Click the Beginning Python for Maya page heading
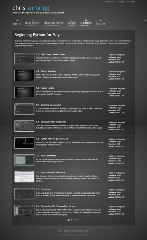This screenshot has width=147, height=240. [38, 35]
